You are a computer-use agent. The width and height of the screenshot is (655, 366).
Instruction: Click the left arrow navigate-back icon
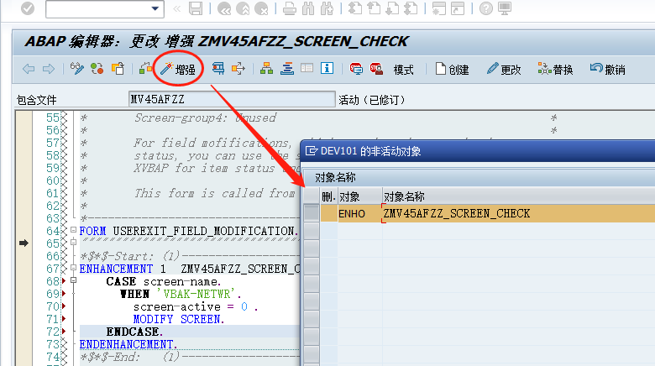29,69
